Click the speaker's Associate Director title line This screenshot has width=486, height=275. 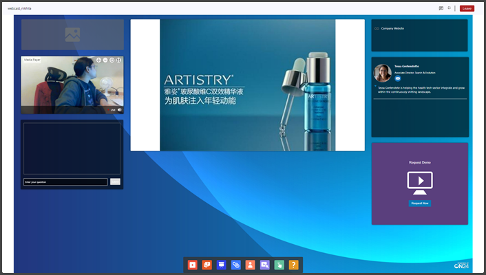[x=414, y=73]
